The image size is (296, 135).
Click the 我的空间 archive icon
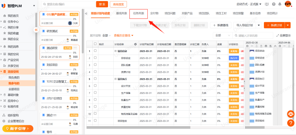(x=5, y=54)
